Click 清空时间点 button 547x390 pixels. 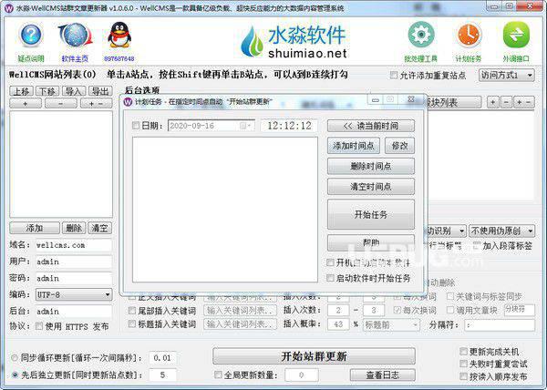371,187
